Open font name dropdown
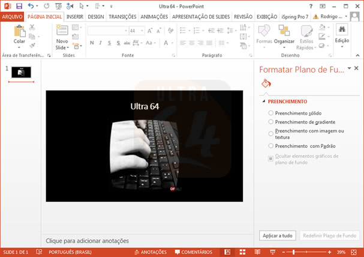The width and height of the screenshot is (364, 257). [126, 31]
